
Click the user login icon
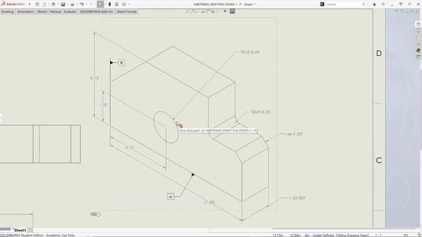375,5
